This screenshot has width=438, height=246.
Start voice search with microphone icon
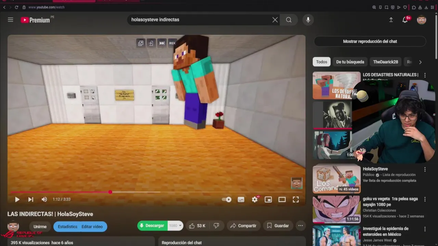click(308, 20)
